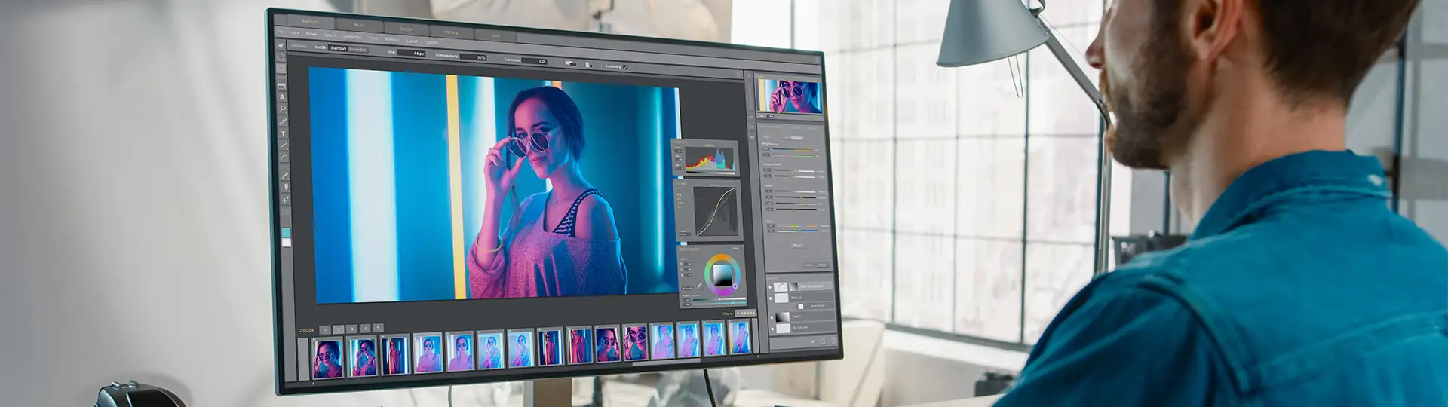Open the Layout menu
1448x407 pixels.
tap(412, 41)
